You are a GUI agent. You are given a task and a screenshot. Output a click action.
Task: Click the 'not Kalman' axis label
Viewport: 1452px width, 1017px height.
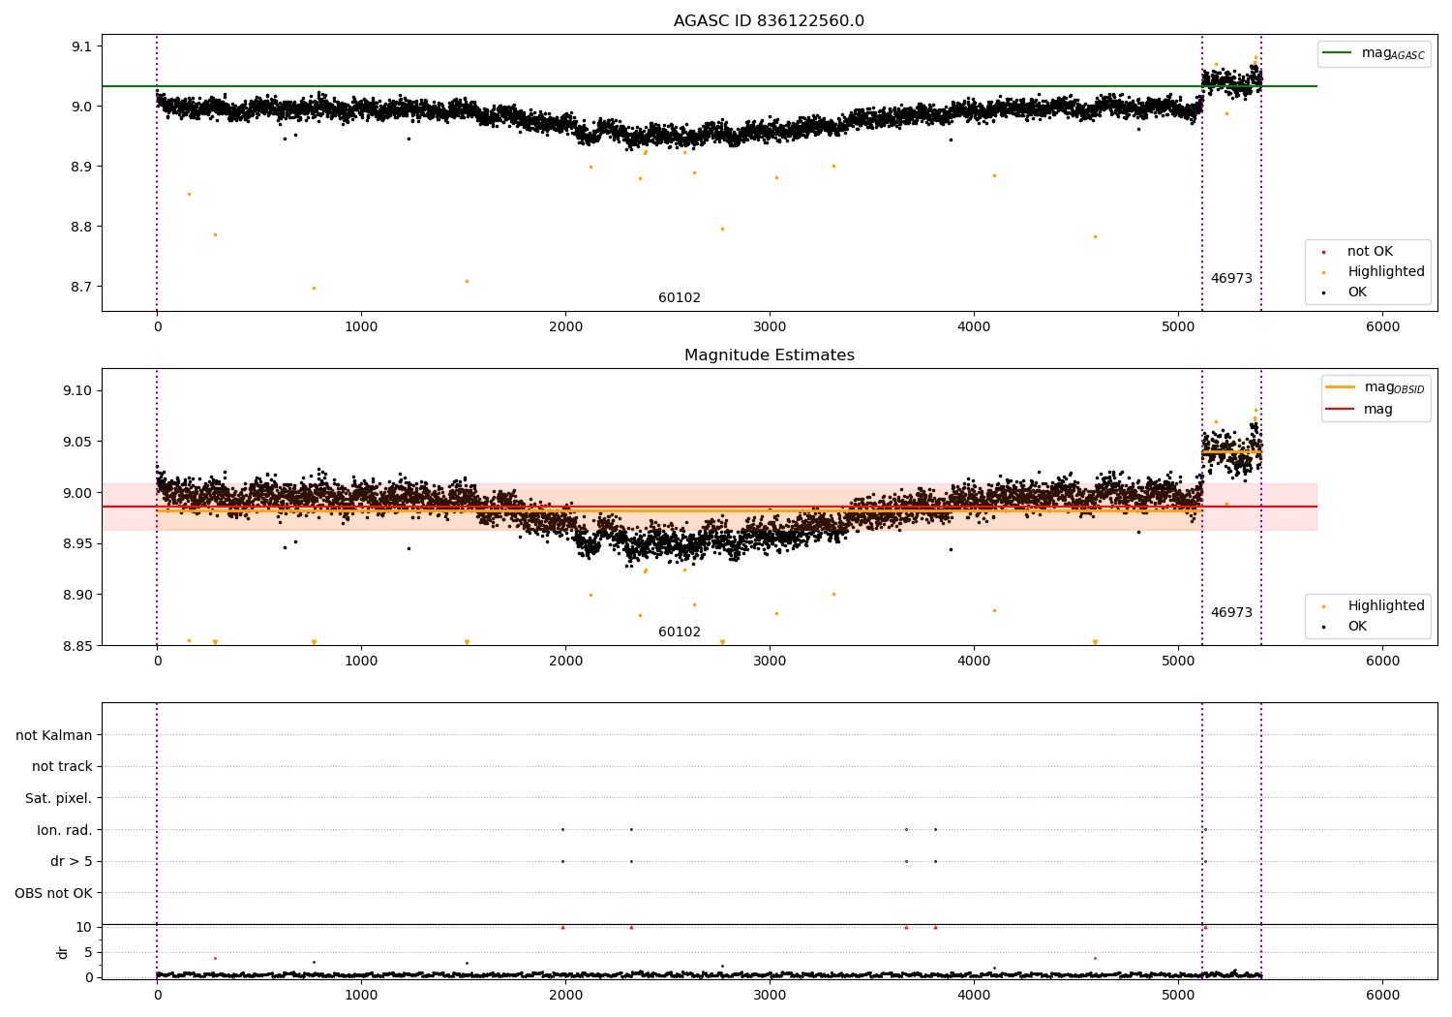[54, 735]
